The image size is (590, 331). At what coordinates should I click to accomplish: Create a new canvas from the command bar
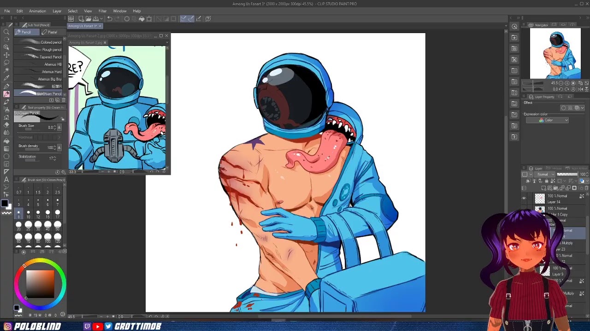(x=81, y=19)
